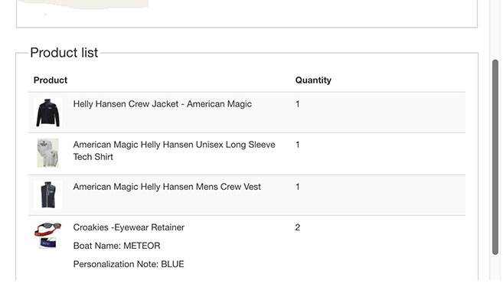
Task: Click the Quantity column header
Action: pyautogui.click(x=313, y=80)
